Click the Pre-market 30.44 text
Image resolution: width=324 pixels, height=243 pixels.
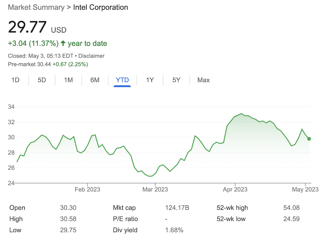tap(29, 65)
